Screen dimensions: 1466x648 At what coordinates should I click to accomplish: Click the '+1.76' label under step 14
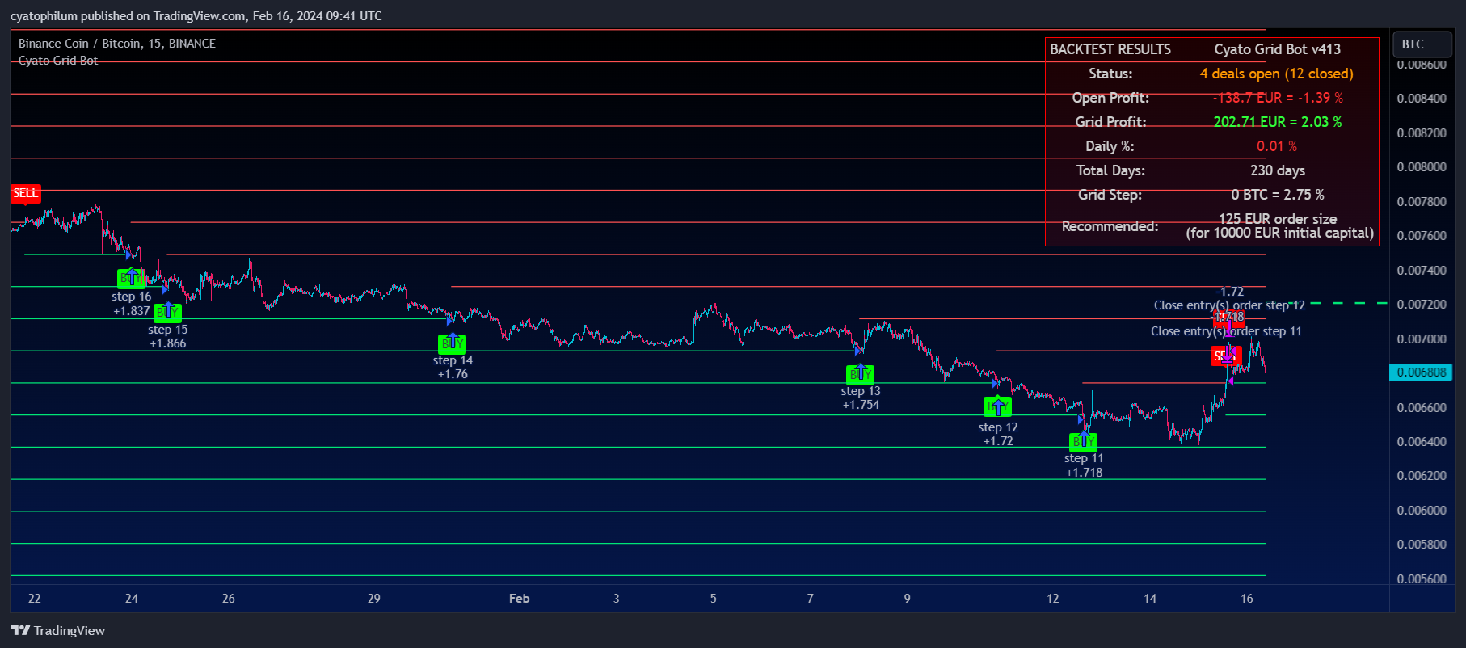(453, 374)
